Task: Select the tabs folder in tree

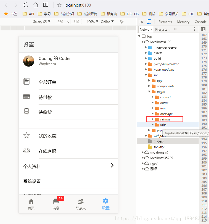Action: (163, 125)
